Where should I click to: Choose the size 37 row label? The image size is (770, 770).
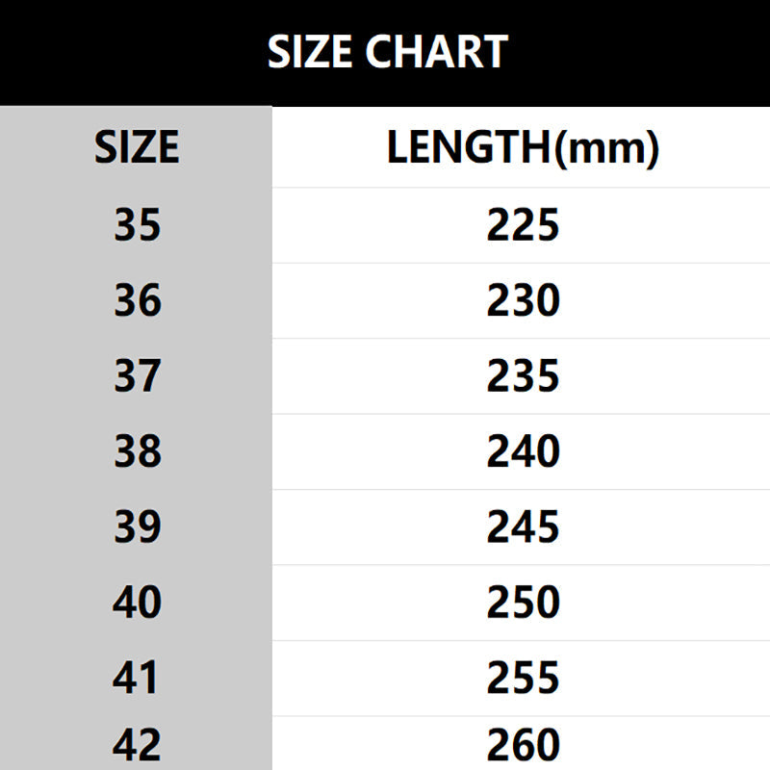(137, 376)
